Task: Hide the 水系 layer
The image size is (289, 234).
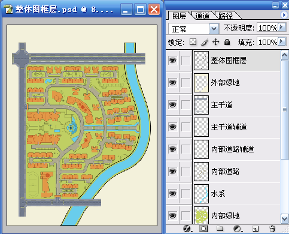Action: click(x=172, y=193)
